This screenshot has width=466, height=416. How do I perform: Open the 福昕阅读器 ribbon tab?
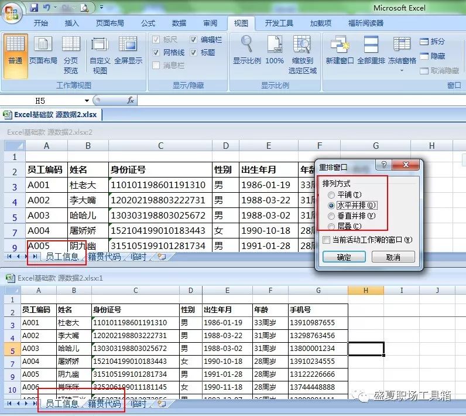(x=365, y=23)
